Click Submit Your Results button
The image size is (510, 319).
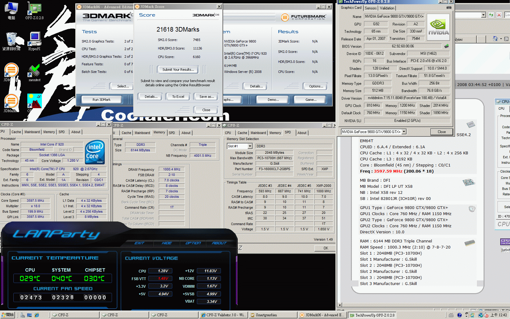pyautogui.click(x=178, y=70)
